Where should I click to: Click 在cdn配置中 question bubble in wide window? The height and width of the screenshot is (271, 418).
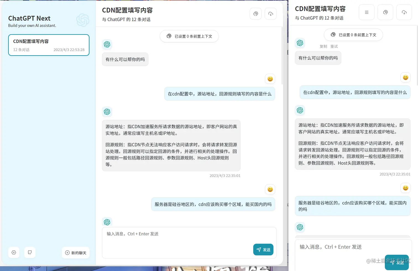click(x=220, y=94)
